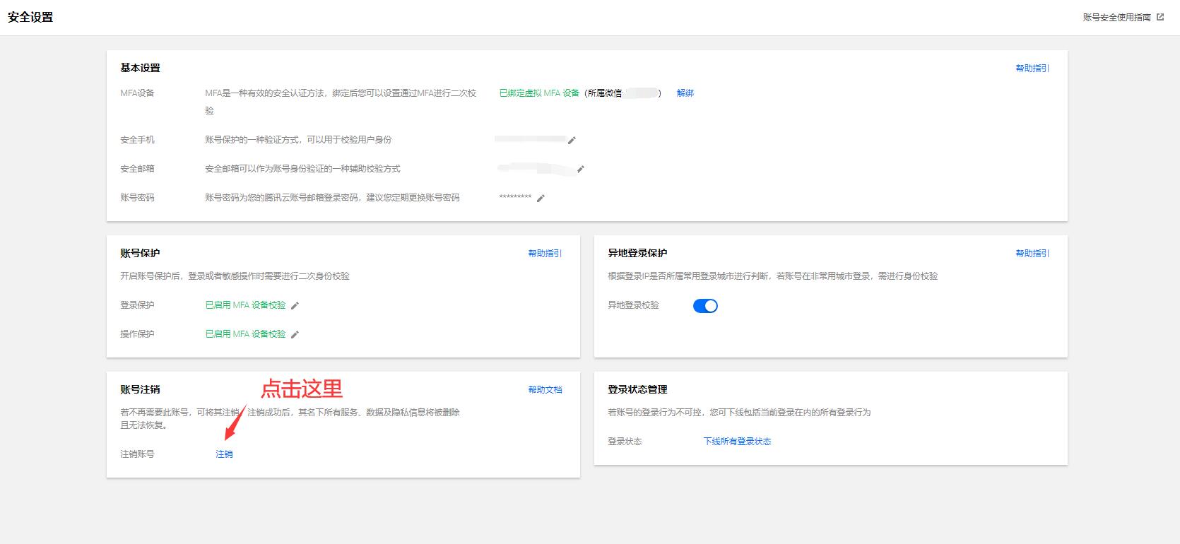
Task: Click the 登录保护 row label
Action: click(137, 304)
